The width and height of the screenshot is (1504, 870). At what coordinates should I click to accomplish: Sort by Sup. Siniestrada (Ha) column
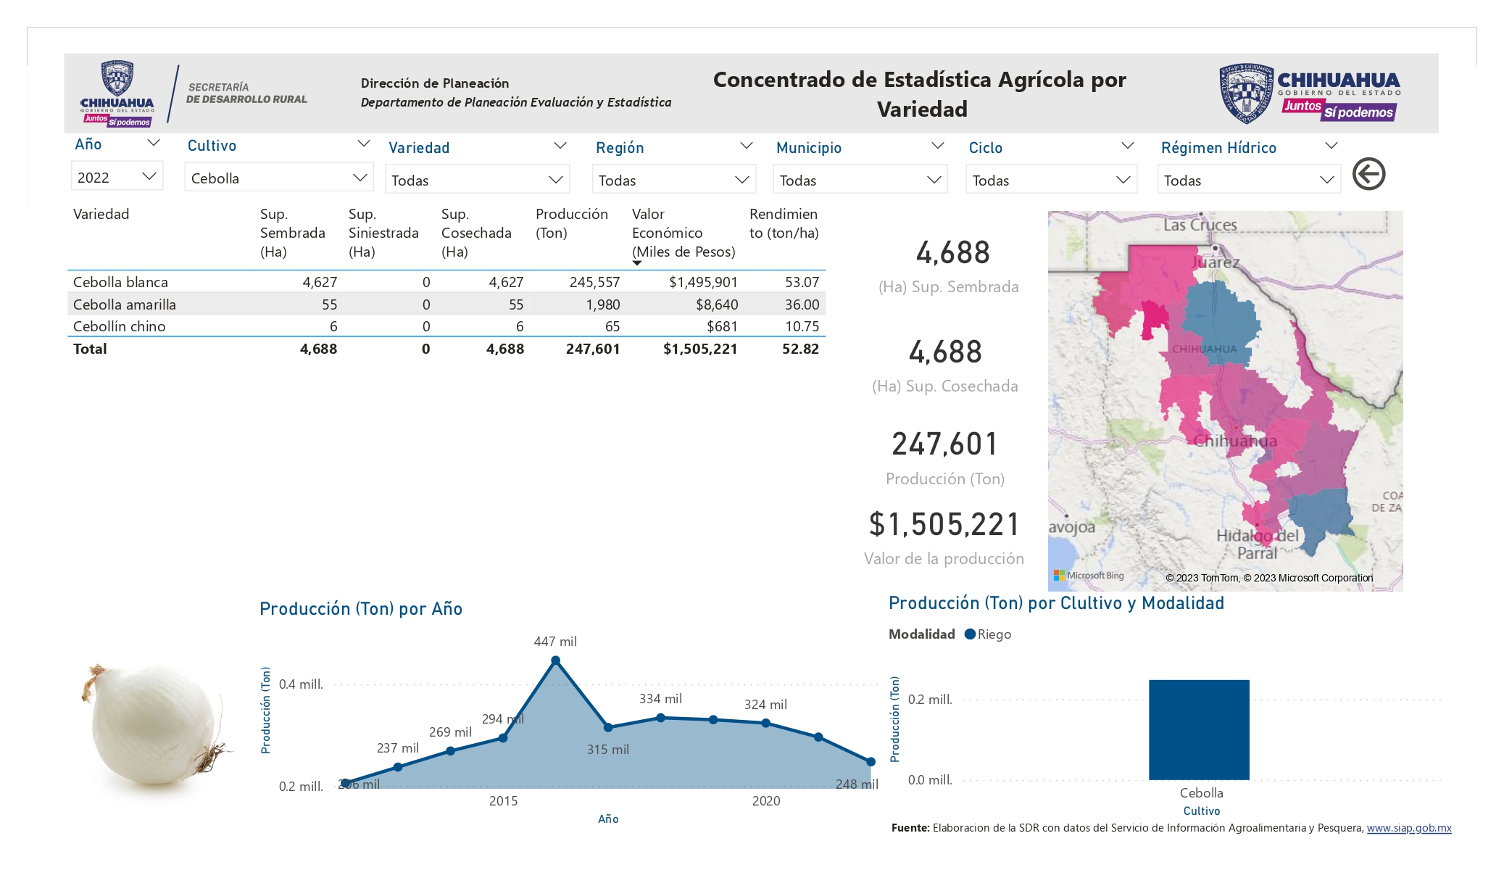click(383, 233)
